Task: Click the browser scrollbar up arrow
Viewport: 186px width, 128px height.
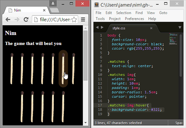Action: click(86, 28)
